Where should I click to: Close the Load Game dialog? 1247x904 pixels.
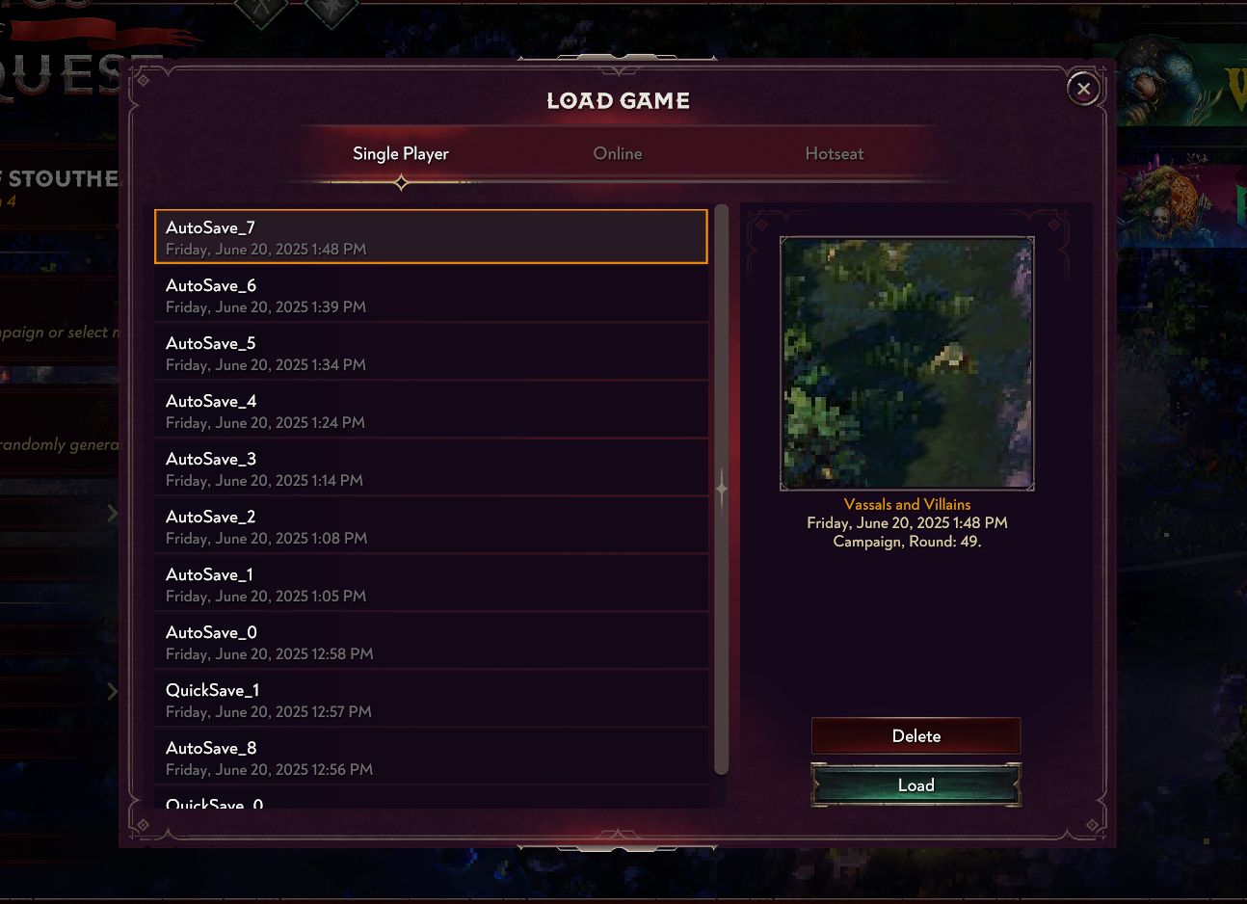point(1083,89)
